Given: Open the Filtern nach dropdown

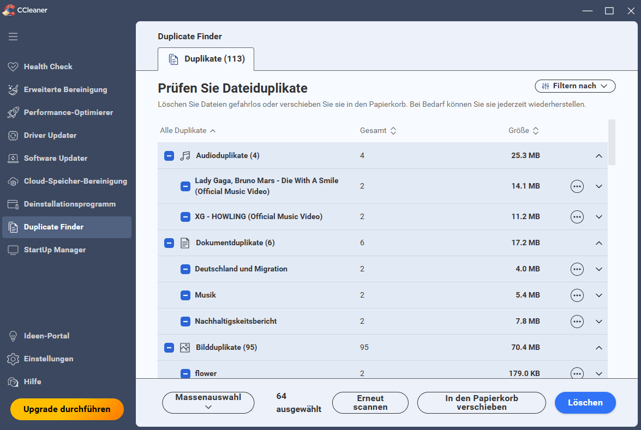Looking at the screenshot, I should 575,86.
